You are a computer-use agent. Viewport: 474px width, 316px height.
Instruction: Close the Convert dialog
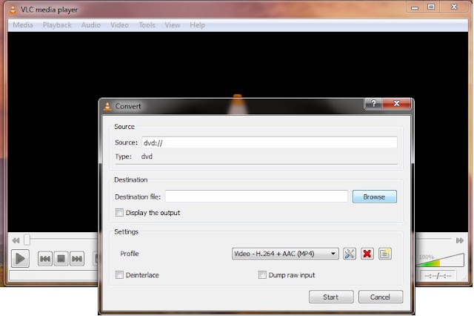(397, 104)
